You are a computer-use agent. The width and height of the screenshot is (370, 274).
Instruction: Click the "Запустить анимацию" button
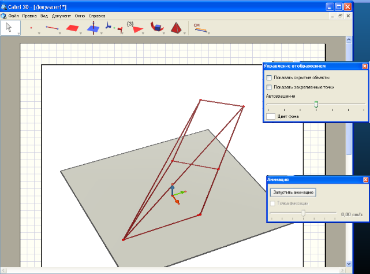click(x=293, y=192)
